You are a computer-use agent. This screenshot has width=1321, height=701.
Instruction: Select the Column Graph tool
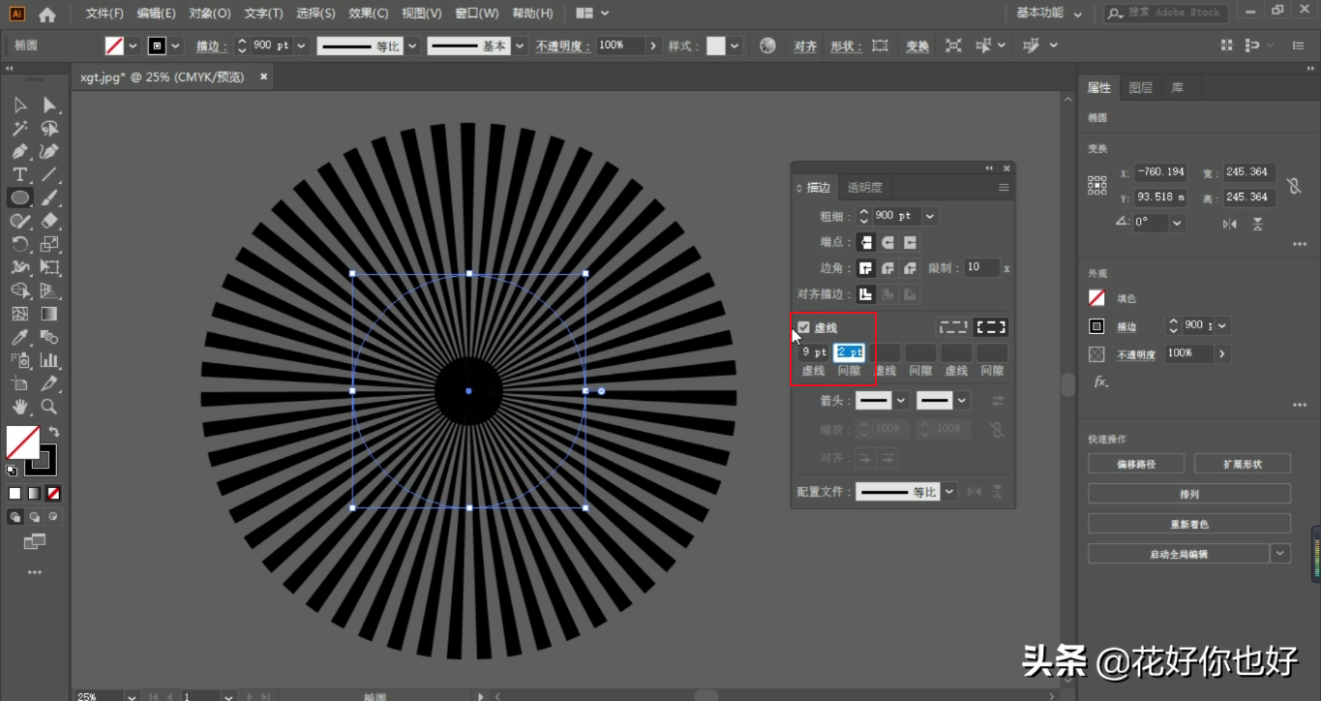click(49, 360)
